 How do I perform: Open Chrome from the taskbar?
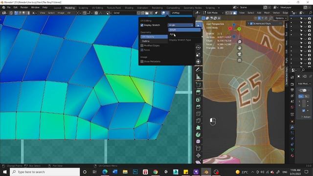[x=156, y=172]
